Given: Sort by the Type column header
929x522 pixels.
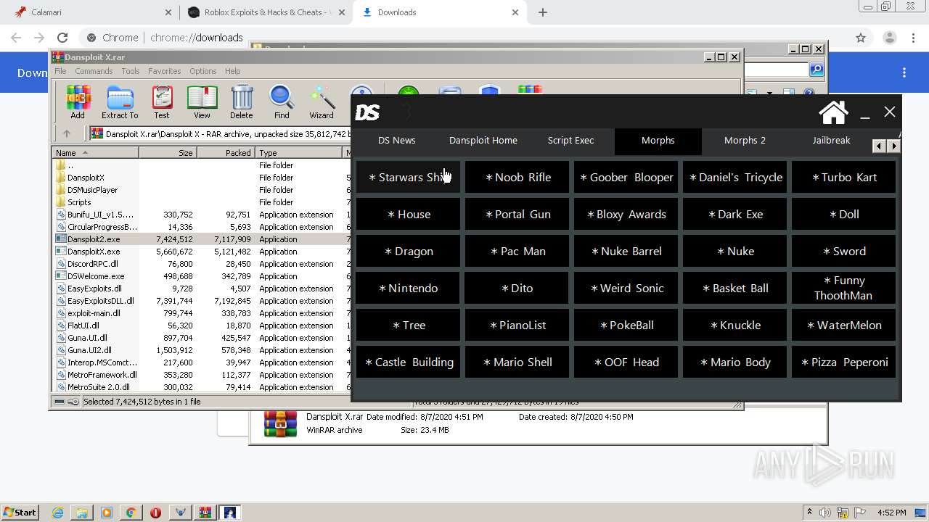Looking at the screenshot, I should pyautogui.click(x=298, y=153).
